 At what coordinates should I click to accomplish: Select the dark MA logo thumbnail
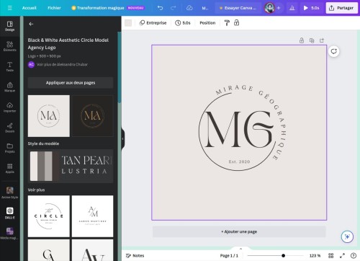click(93, 116)
